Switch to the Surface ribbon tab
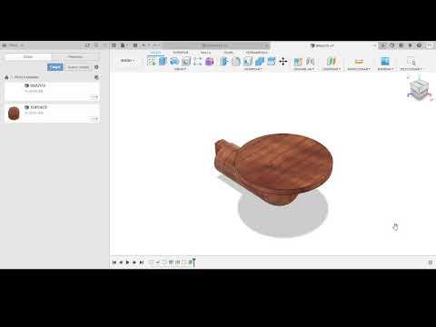This screenshot has height=327, width=436. click(181, 53)
